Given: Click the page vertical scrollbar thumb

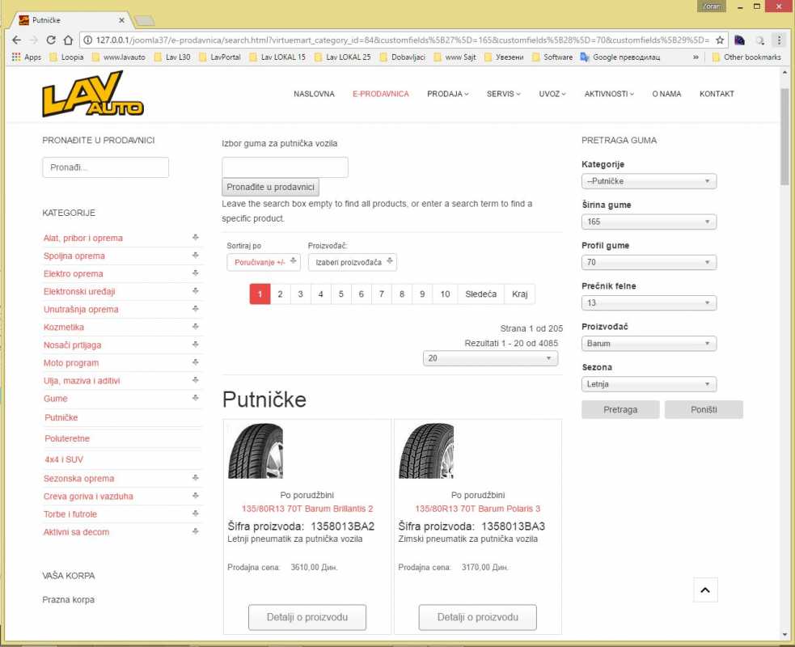Looking at the screenshot, I should [x=784, y=137].
